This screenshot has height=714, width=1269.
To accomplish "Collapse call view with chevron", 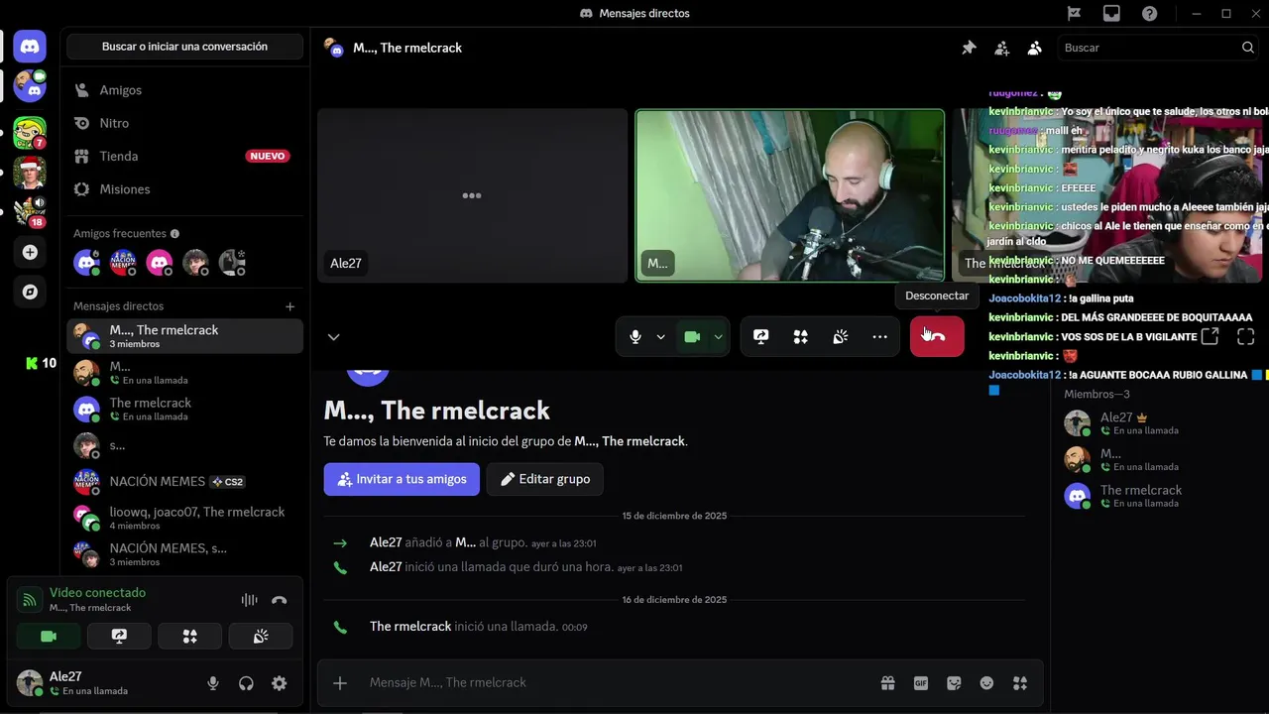I will click(x=333, y=337).
